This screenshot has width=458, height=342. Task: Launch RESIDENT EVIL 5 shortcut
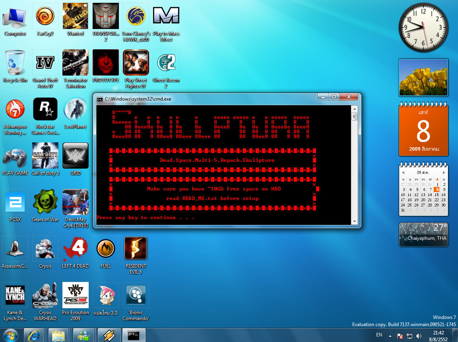tap(136, 255)
